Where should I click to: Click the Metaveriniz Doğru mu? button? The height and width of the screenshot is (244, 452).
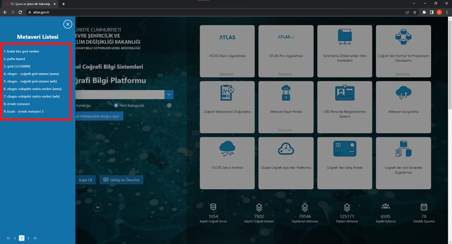99,116
